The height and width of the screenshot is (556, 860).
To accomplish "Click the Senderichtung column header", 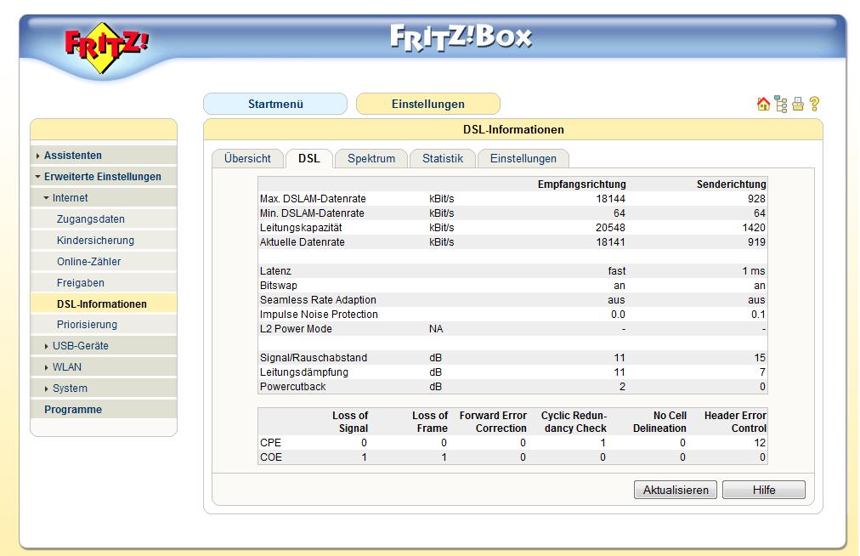I will pos(731,184).
